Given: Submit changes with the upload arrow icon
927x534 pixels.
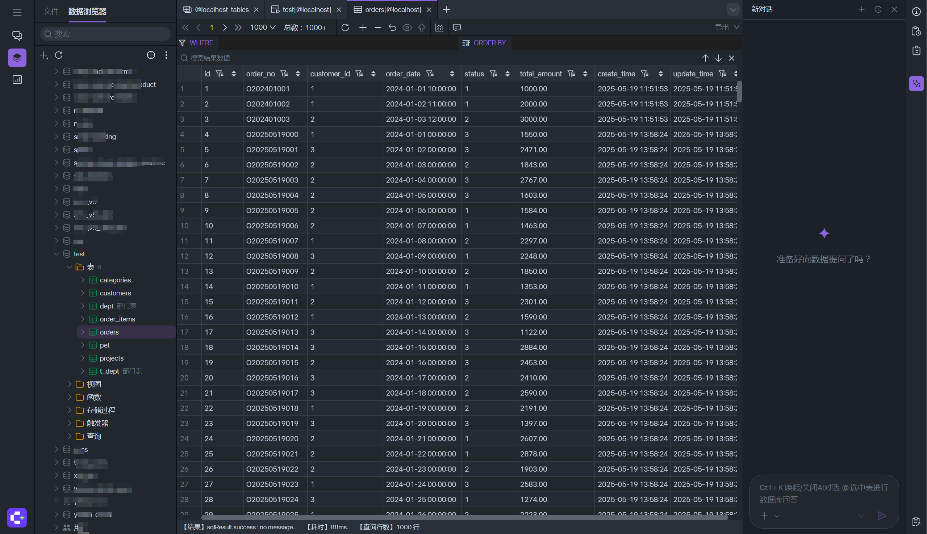Looking at the screenshot, I should (x=422, y=28).
